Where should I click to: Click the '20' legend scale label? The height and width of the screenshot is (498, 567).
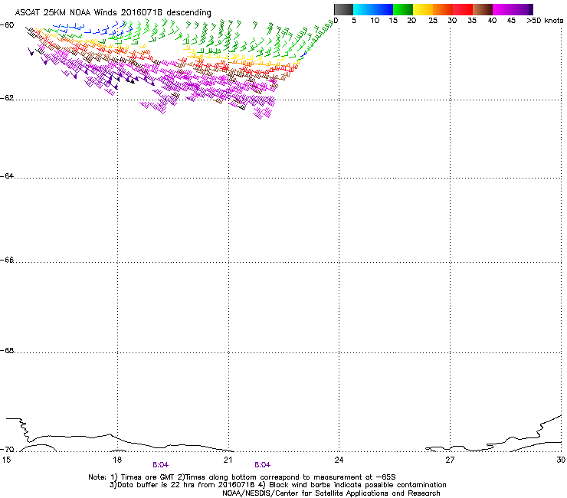click(411, 21)
